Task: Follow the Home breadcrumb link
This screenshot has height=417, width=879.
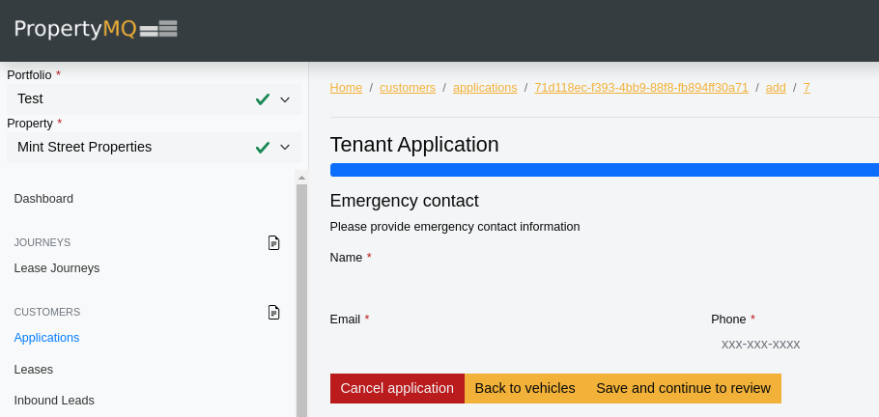Action: 346,88
